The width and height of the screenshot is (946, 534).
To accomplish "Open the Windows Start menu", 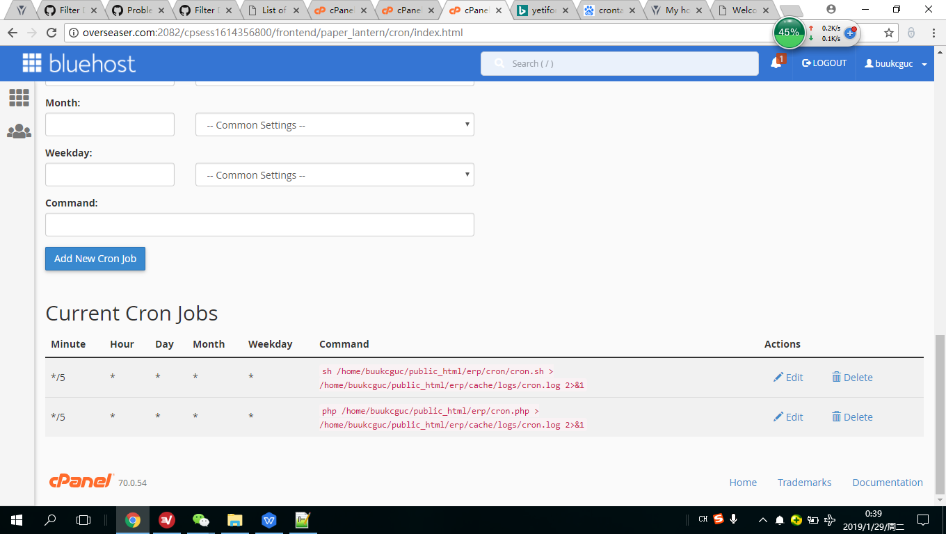I will click(16, 519).
